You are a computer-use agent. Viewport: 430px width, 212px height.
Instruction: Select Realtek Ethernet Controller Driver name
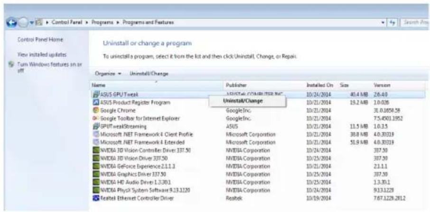137,198
